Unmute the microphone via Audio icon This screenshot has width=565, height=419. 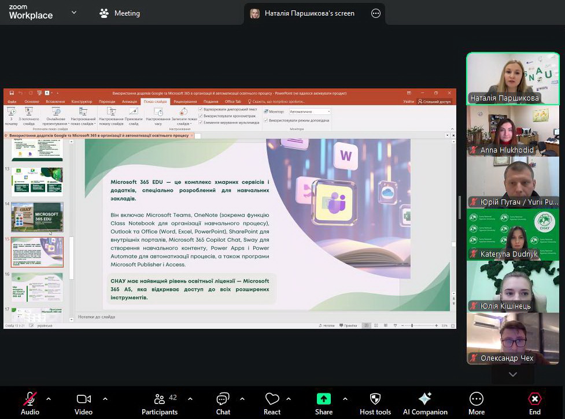30,399
